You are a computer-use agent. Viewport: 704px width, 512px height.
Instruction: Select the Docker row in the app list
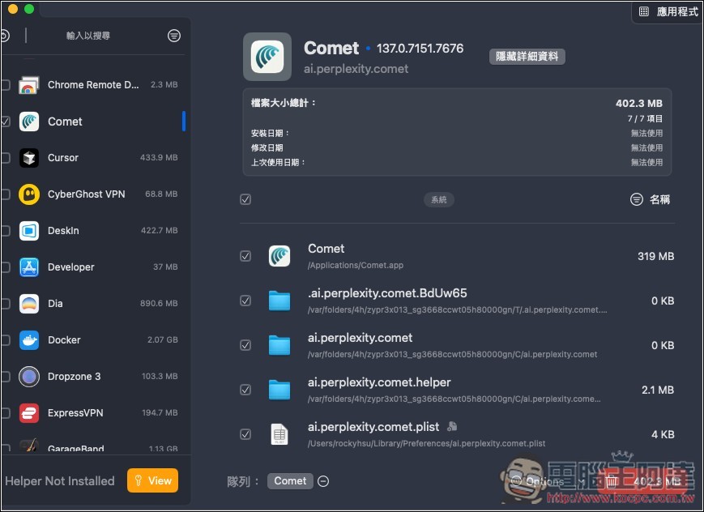point(93,340)
